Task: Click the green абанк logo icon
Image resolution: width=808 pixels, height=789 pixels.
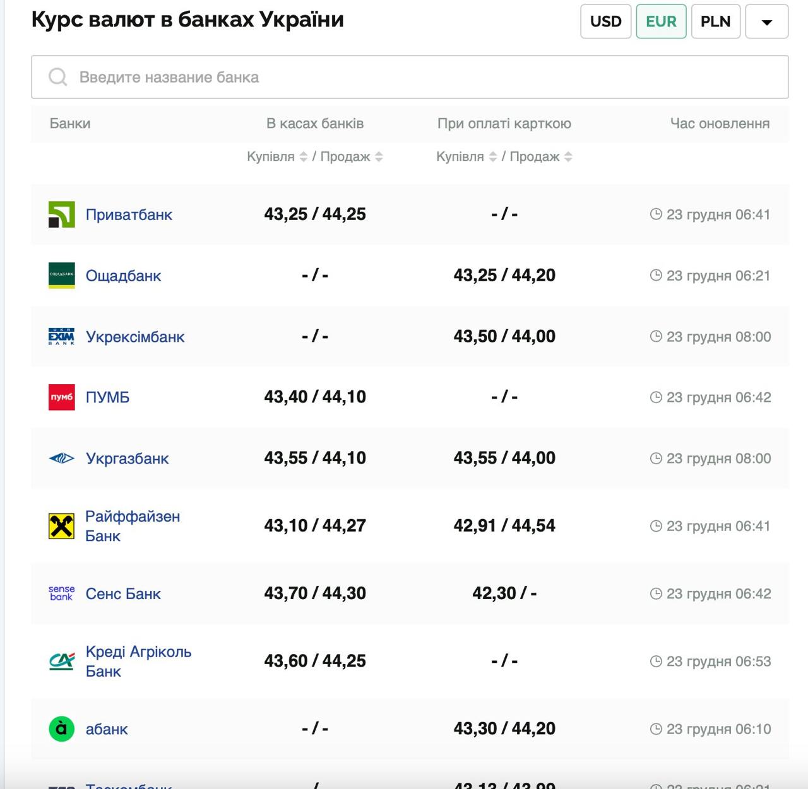Action: pos(61,729)
